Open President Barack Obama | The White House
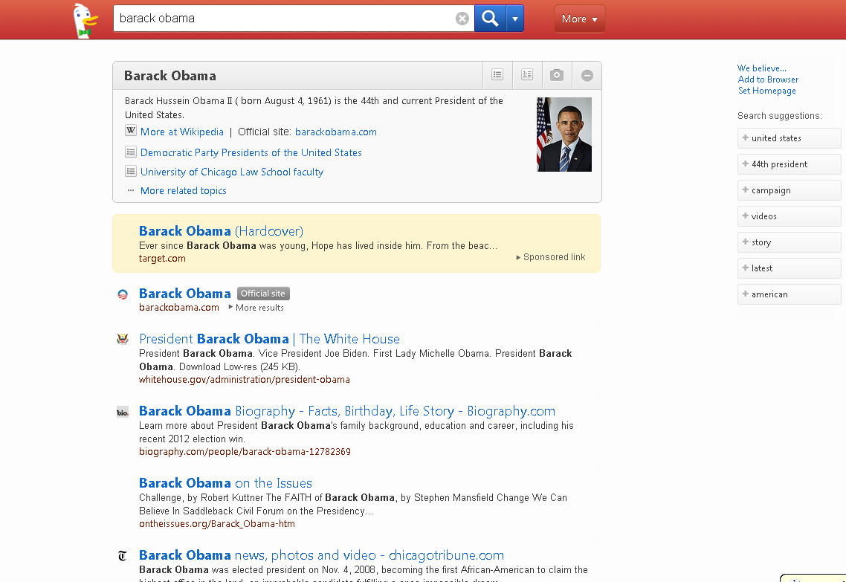Image resolution: width=846 pixels, height=582 pixels. point(269,339)
